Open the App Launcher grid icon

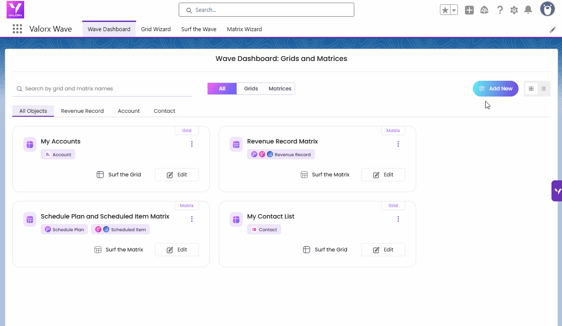[17, 29]
